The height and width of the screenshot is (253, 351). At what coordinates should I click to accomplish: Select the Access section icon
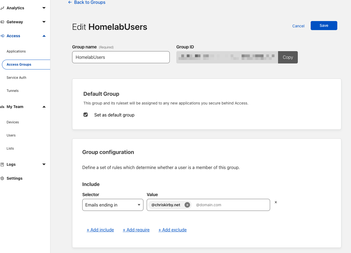point(2,36)
